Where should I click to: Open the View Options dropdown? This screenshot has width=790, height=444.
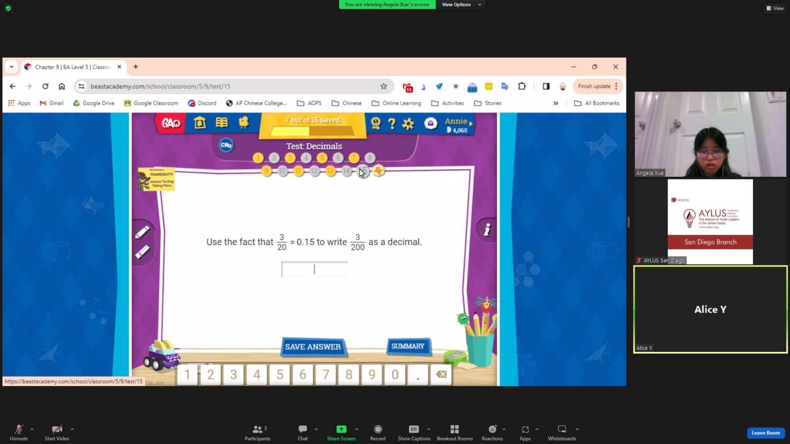(x=461, y=5)
